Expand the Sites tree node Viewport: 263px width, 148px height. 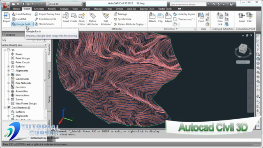click(9, 75)
